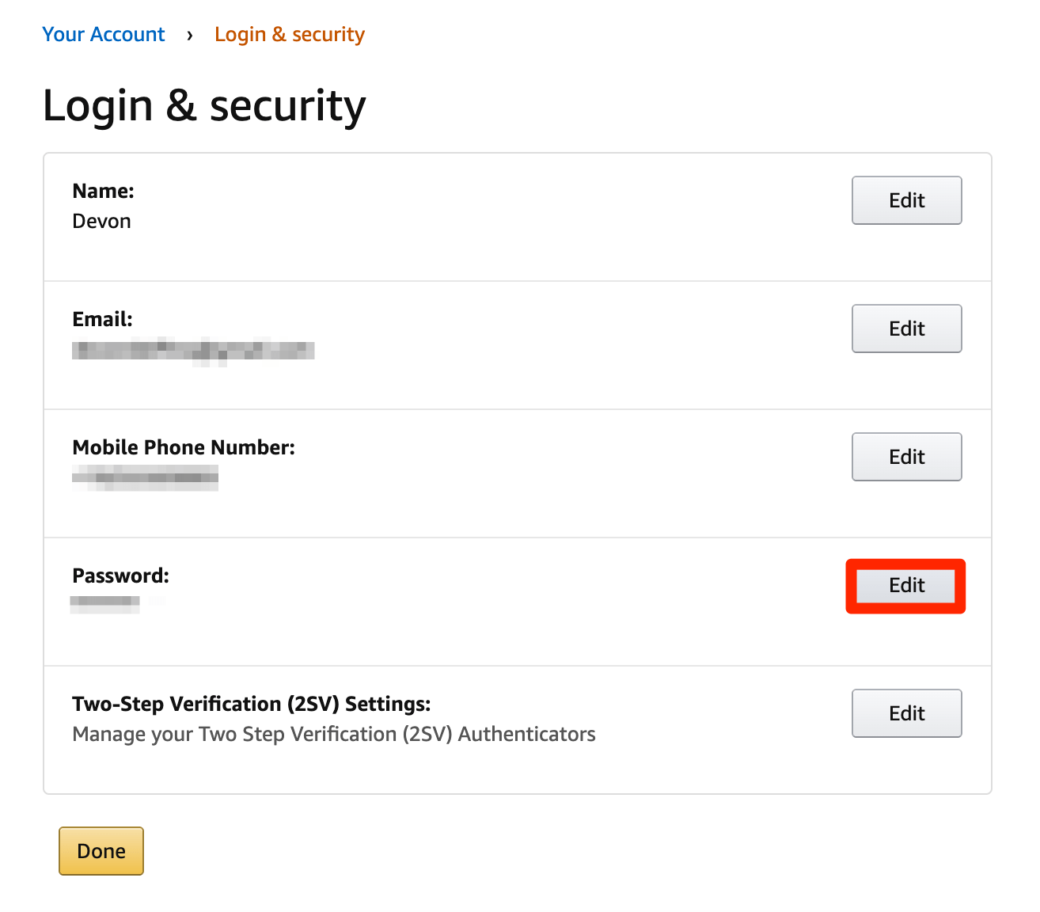Click the blurred phone number value
The width and height of the screenshot is (1040, 912).
pyautogui.click(x=145, y=478)
